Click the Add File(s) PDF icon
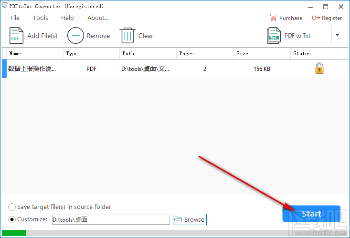Screen dimensions: 350x238 [16, 35]
